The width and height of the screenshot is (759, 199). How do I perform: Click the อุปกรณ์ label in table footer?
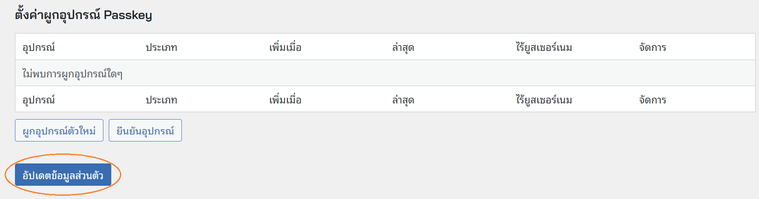(39, 100)
